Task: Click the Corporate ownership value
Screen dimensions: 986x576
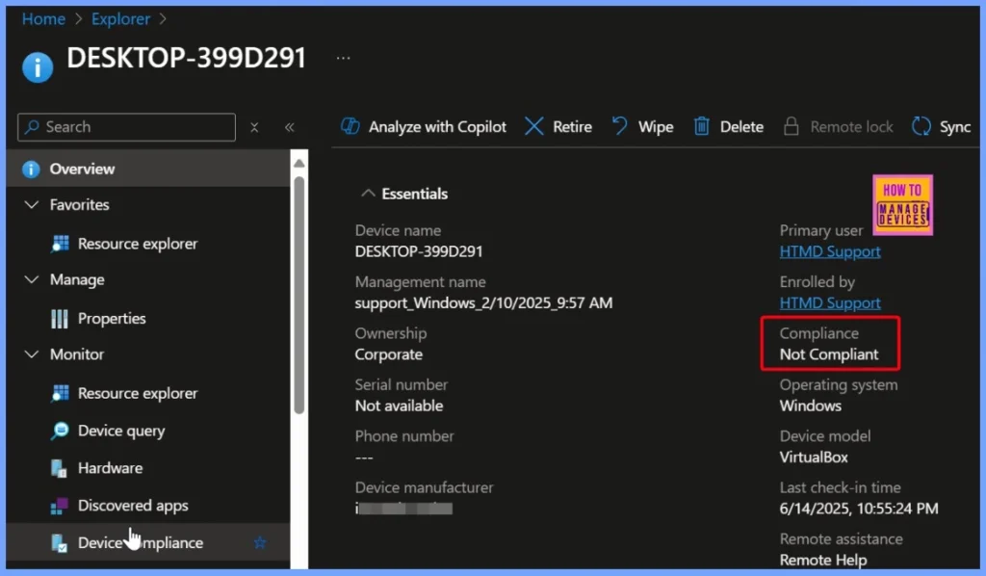Action: (389, 354)
